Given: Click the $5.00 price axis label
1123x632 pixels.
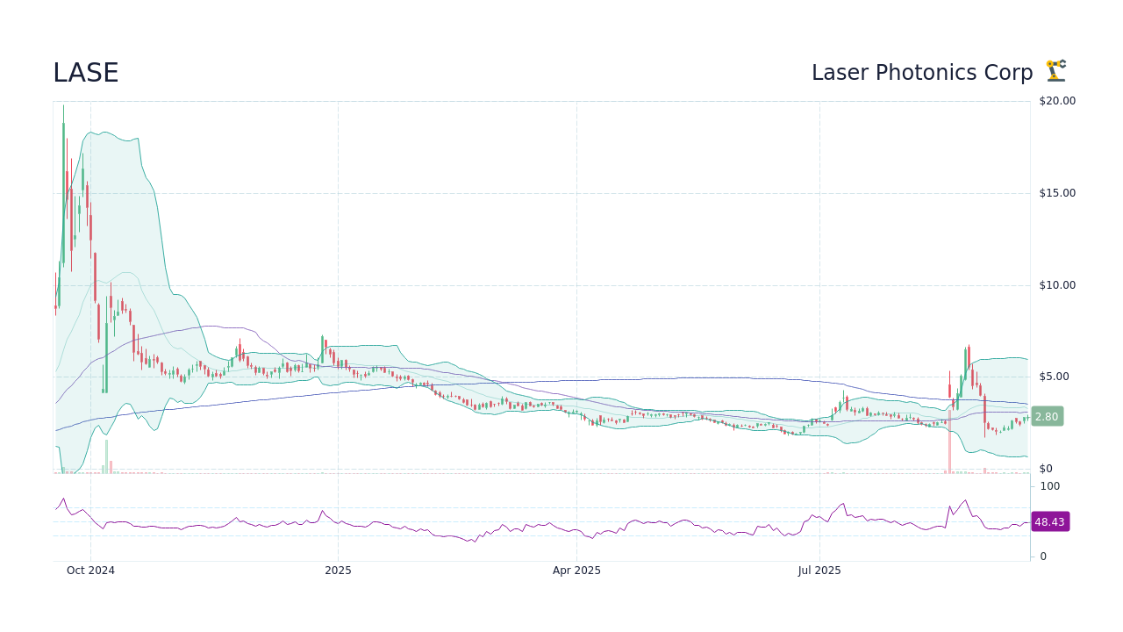Looking at the screenshot, I should (x=1053, y=377).
